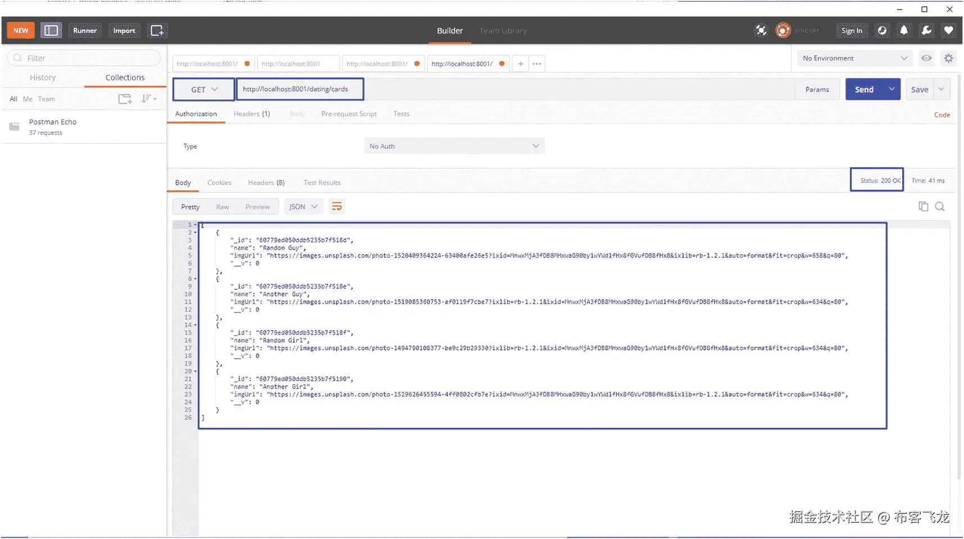Expand the No Environment selector
Screen dimensions: 964x539
tap(855, 58)
